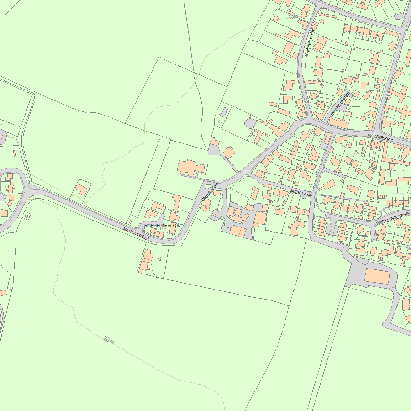Click MAIN STREET label below Church Meadow

pos(136,234)
